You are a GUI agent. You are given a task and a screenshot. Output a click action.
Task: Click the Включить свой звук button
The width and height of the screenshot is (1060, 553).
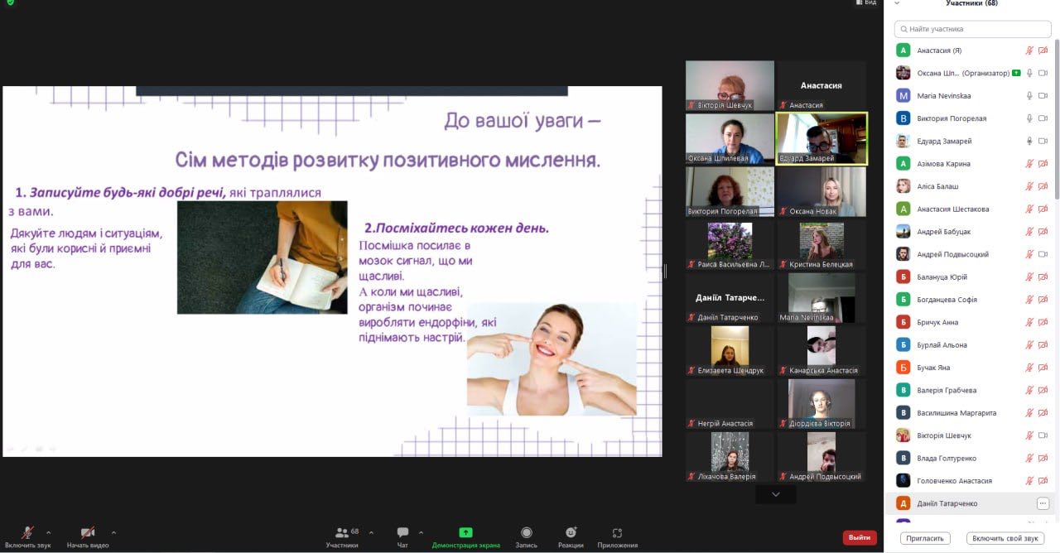(x=1005, y=538)
